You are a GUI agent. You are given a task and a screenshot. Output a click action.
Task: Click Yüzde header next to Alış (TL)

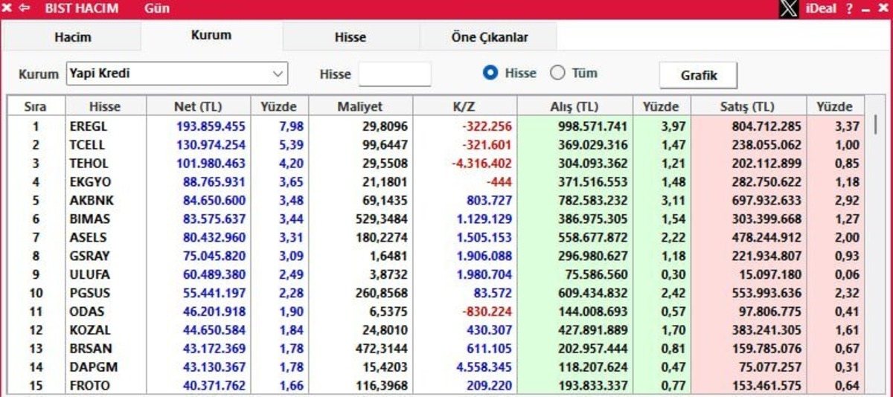pyautogui.click(x=662, y=107)
